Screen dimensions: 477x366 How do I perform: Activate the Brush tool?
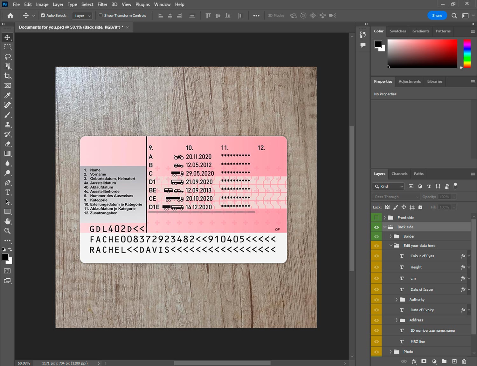coord(7,115)
